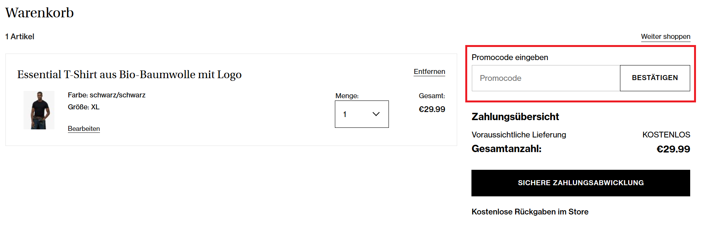
Task: Click inside the Promocode input field
Action: tap(540, 78)
